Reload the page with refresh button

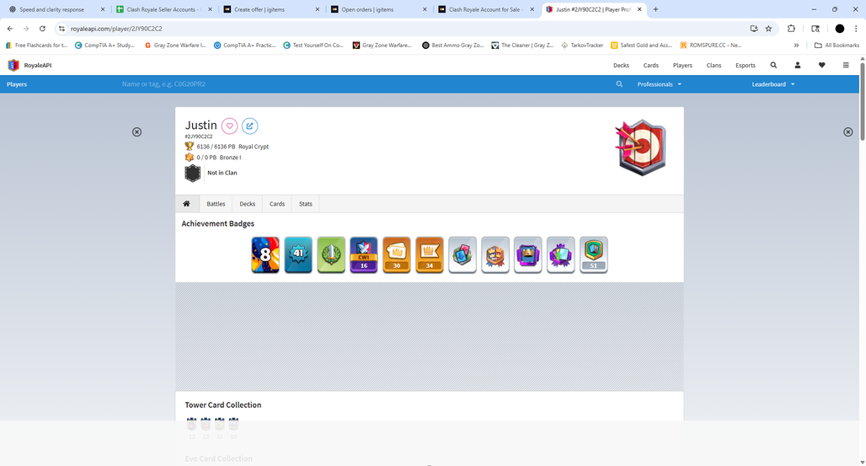click(x=42, y=29)
